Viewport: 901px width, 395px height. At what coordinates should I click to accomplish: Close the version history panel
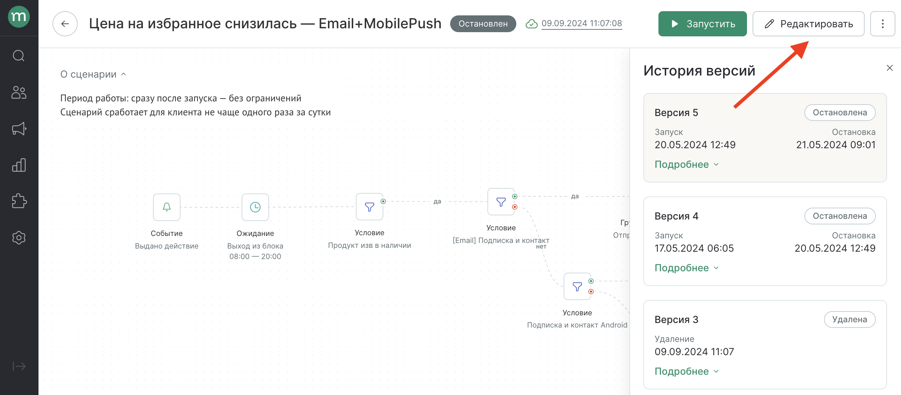[889, 68]
